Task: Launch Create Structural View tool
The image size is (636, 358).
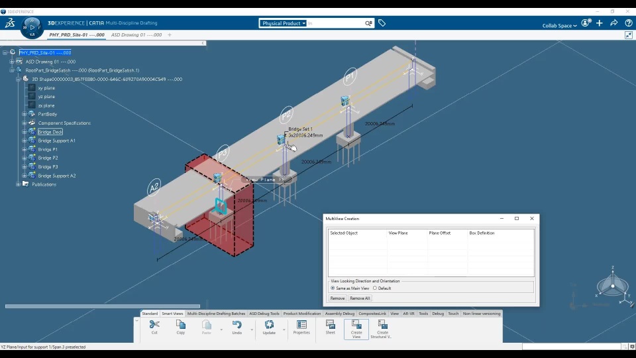Action: [382, 329]
